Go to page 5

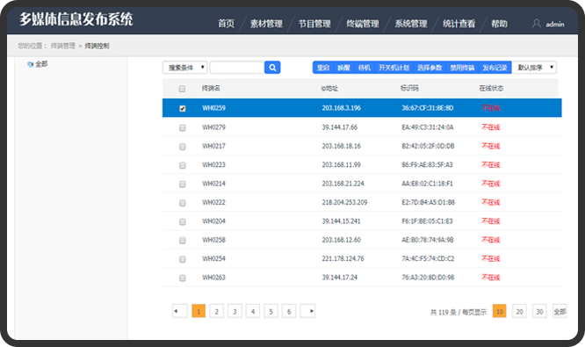coord(271,311)
